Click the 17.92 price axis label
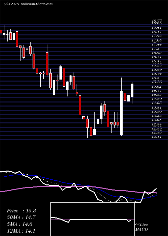The image size is (168, 236). tap(157, 36)
